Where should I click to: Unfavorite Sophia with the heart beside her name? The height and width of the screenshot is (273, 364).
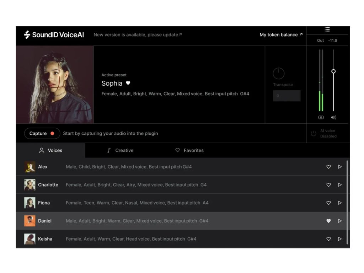[128, 83]
